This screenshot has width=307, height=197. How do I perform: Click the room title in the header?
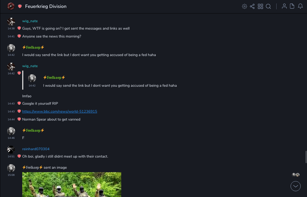46,6
